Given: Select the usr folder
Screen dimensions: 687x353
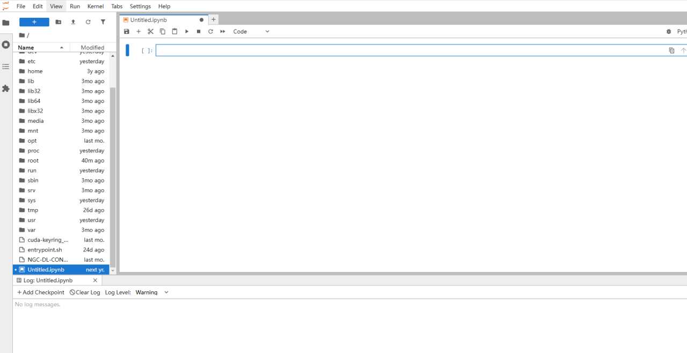Looking at the screenshot, I should (x=61, y=220).
